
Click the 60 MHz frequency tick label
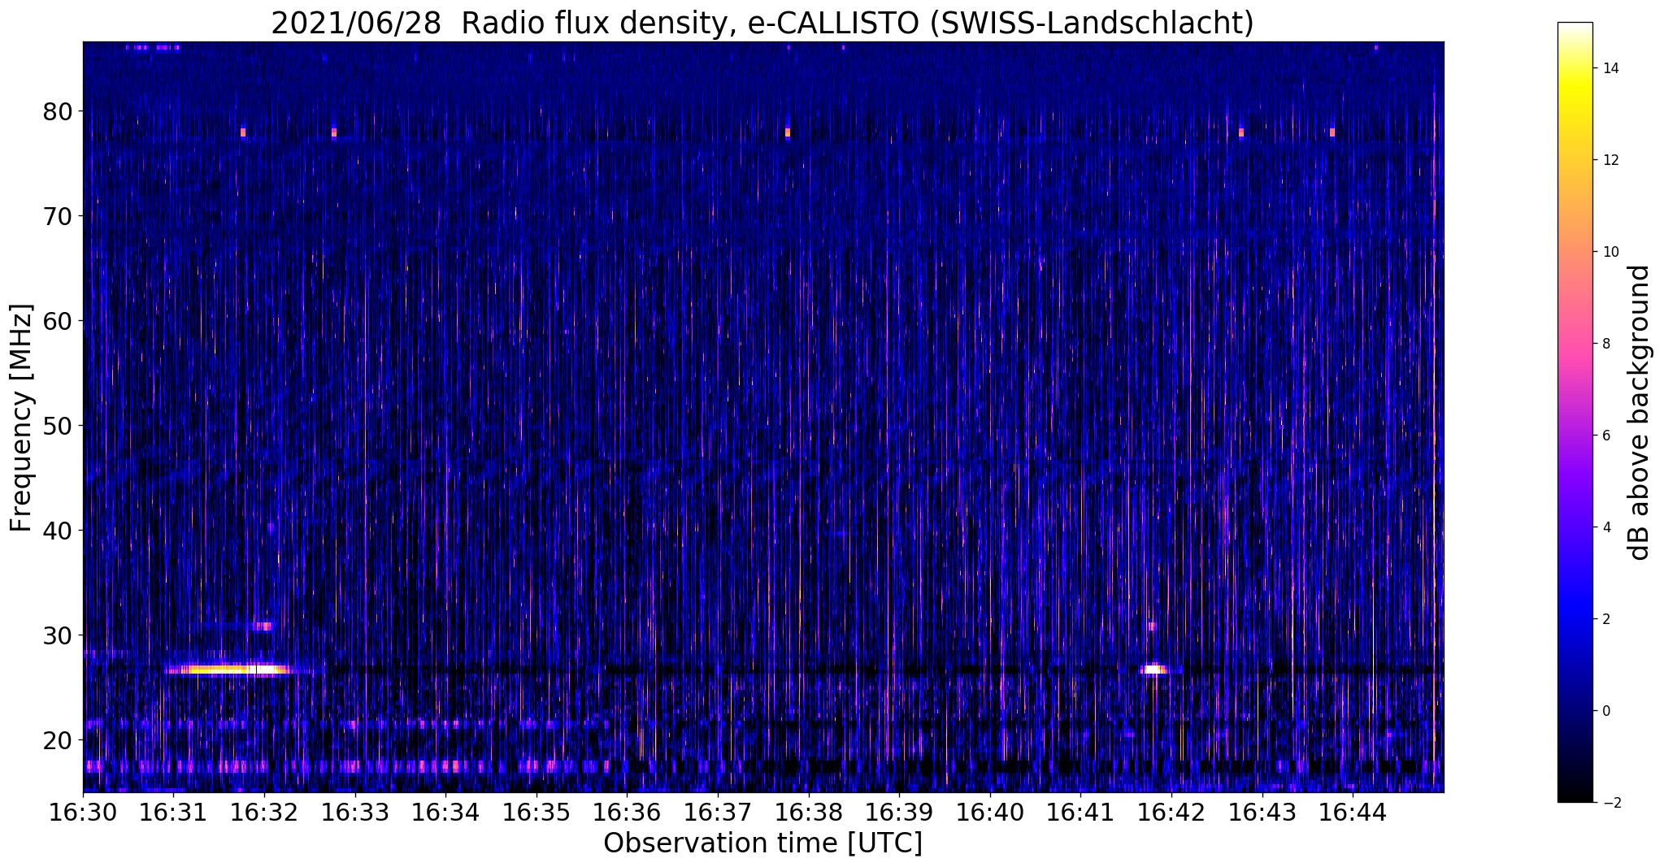(x=57, y=321)
